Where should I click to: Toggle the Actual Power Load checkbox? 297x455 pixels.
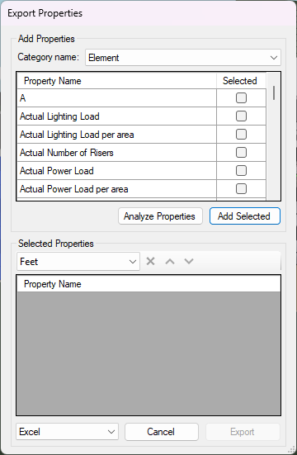coord(241,171)
